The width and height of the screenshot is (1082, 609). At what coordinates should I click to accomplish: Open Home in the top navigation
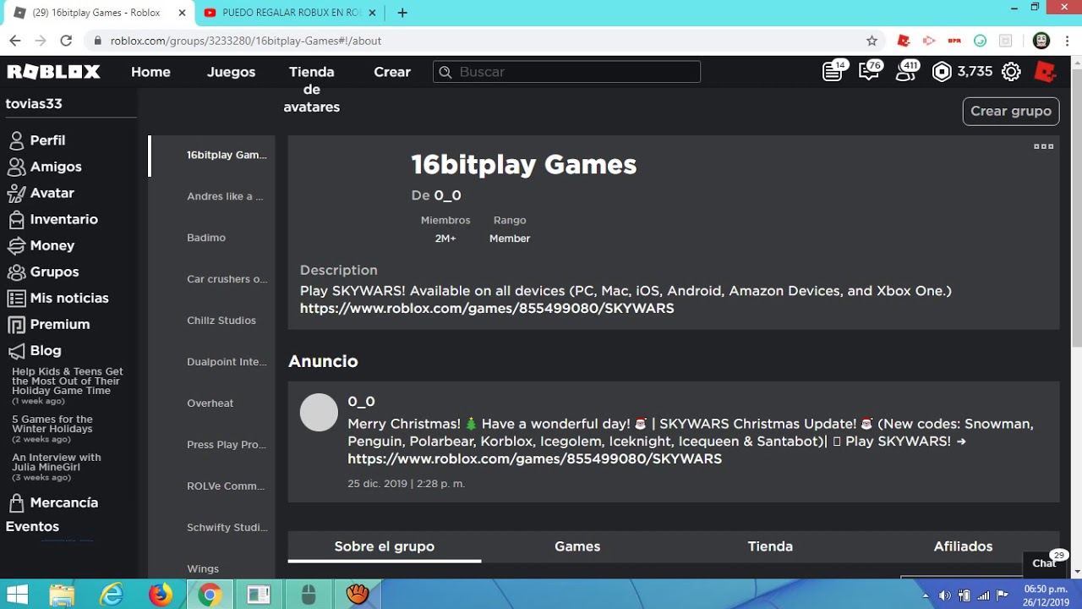[x=150, y=72]
